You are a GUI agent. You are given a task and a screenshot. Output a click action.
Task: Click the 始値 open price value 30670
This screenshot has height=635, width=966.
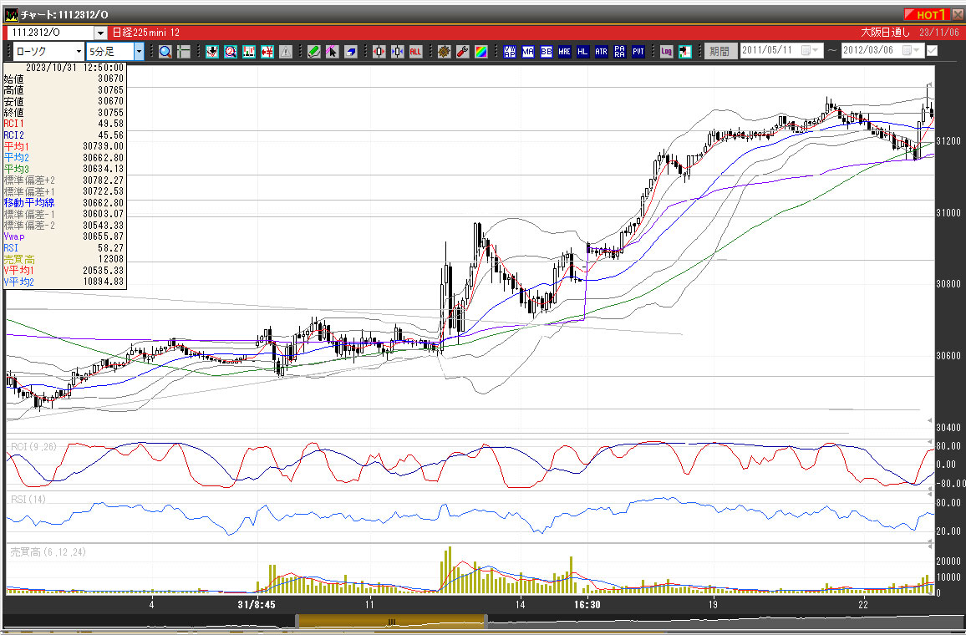[x=111, y=79]
